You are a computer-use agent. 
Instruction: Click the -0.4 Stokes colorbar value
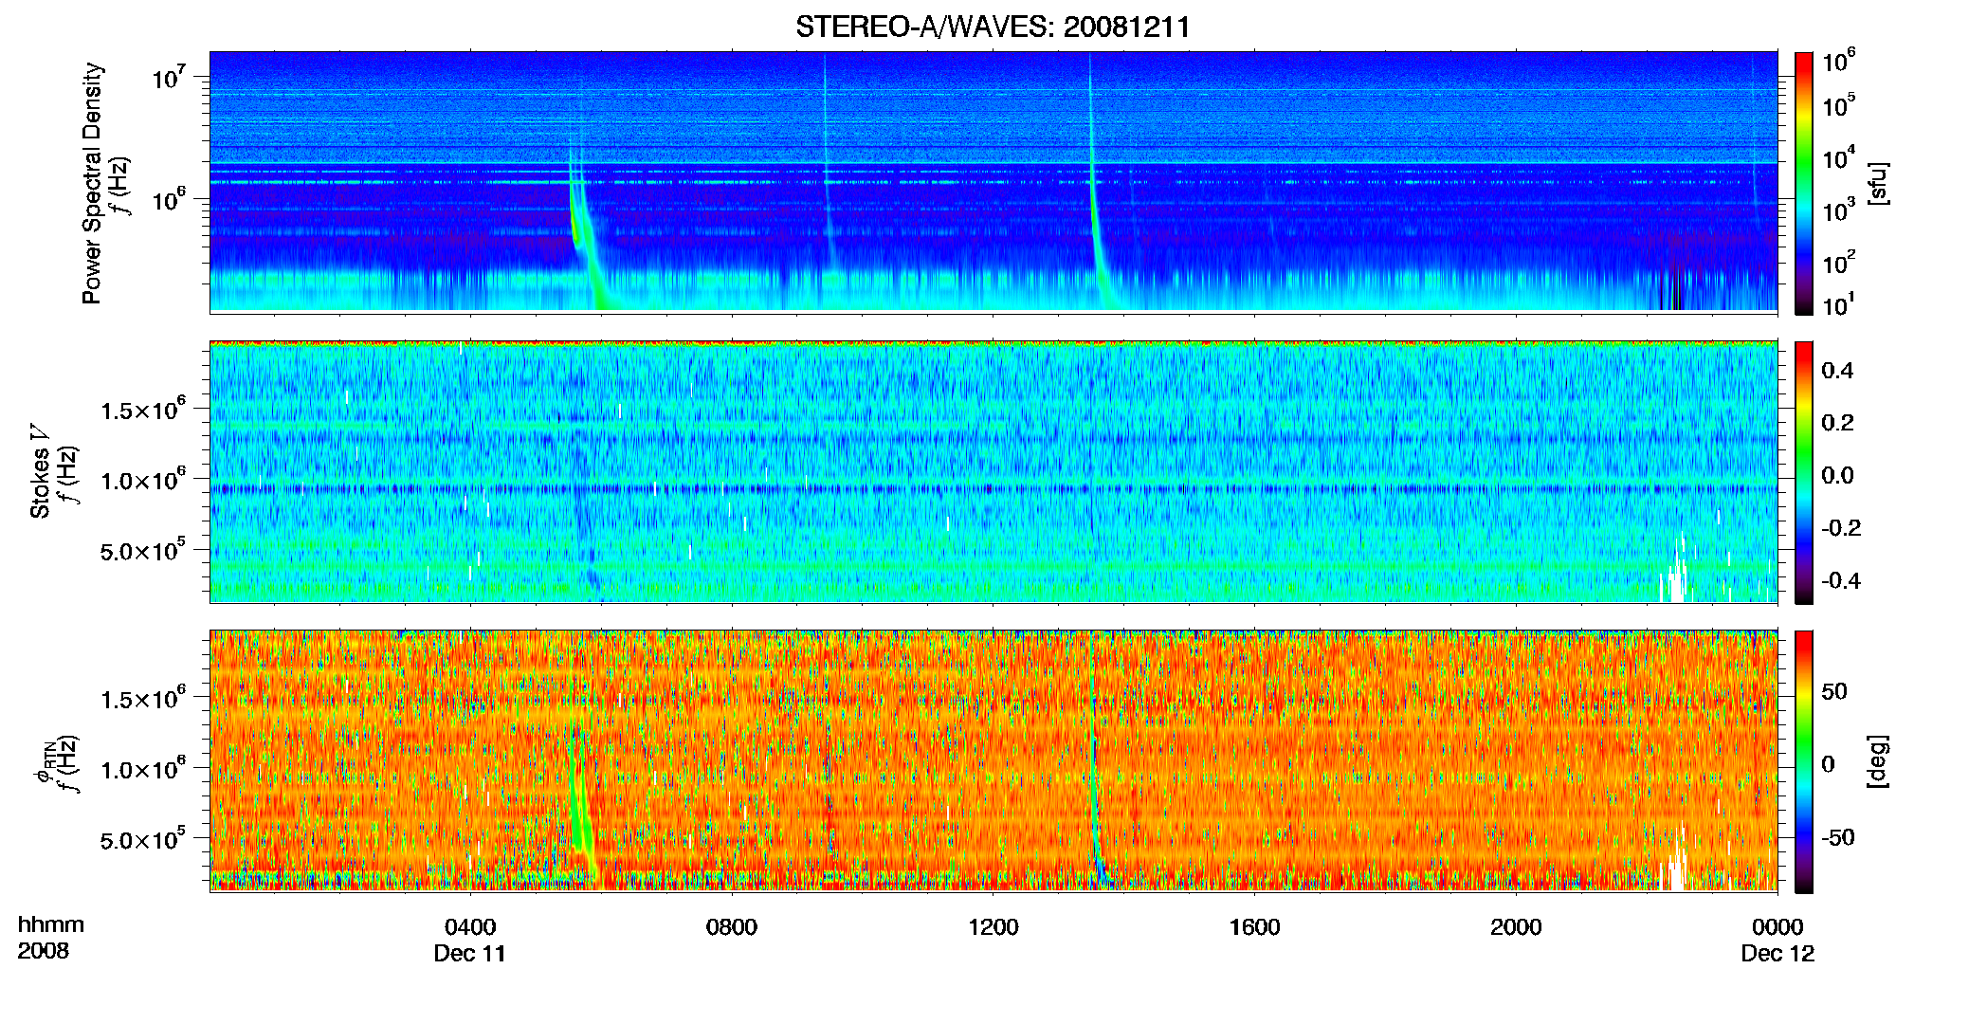[x=1841, y=580]
